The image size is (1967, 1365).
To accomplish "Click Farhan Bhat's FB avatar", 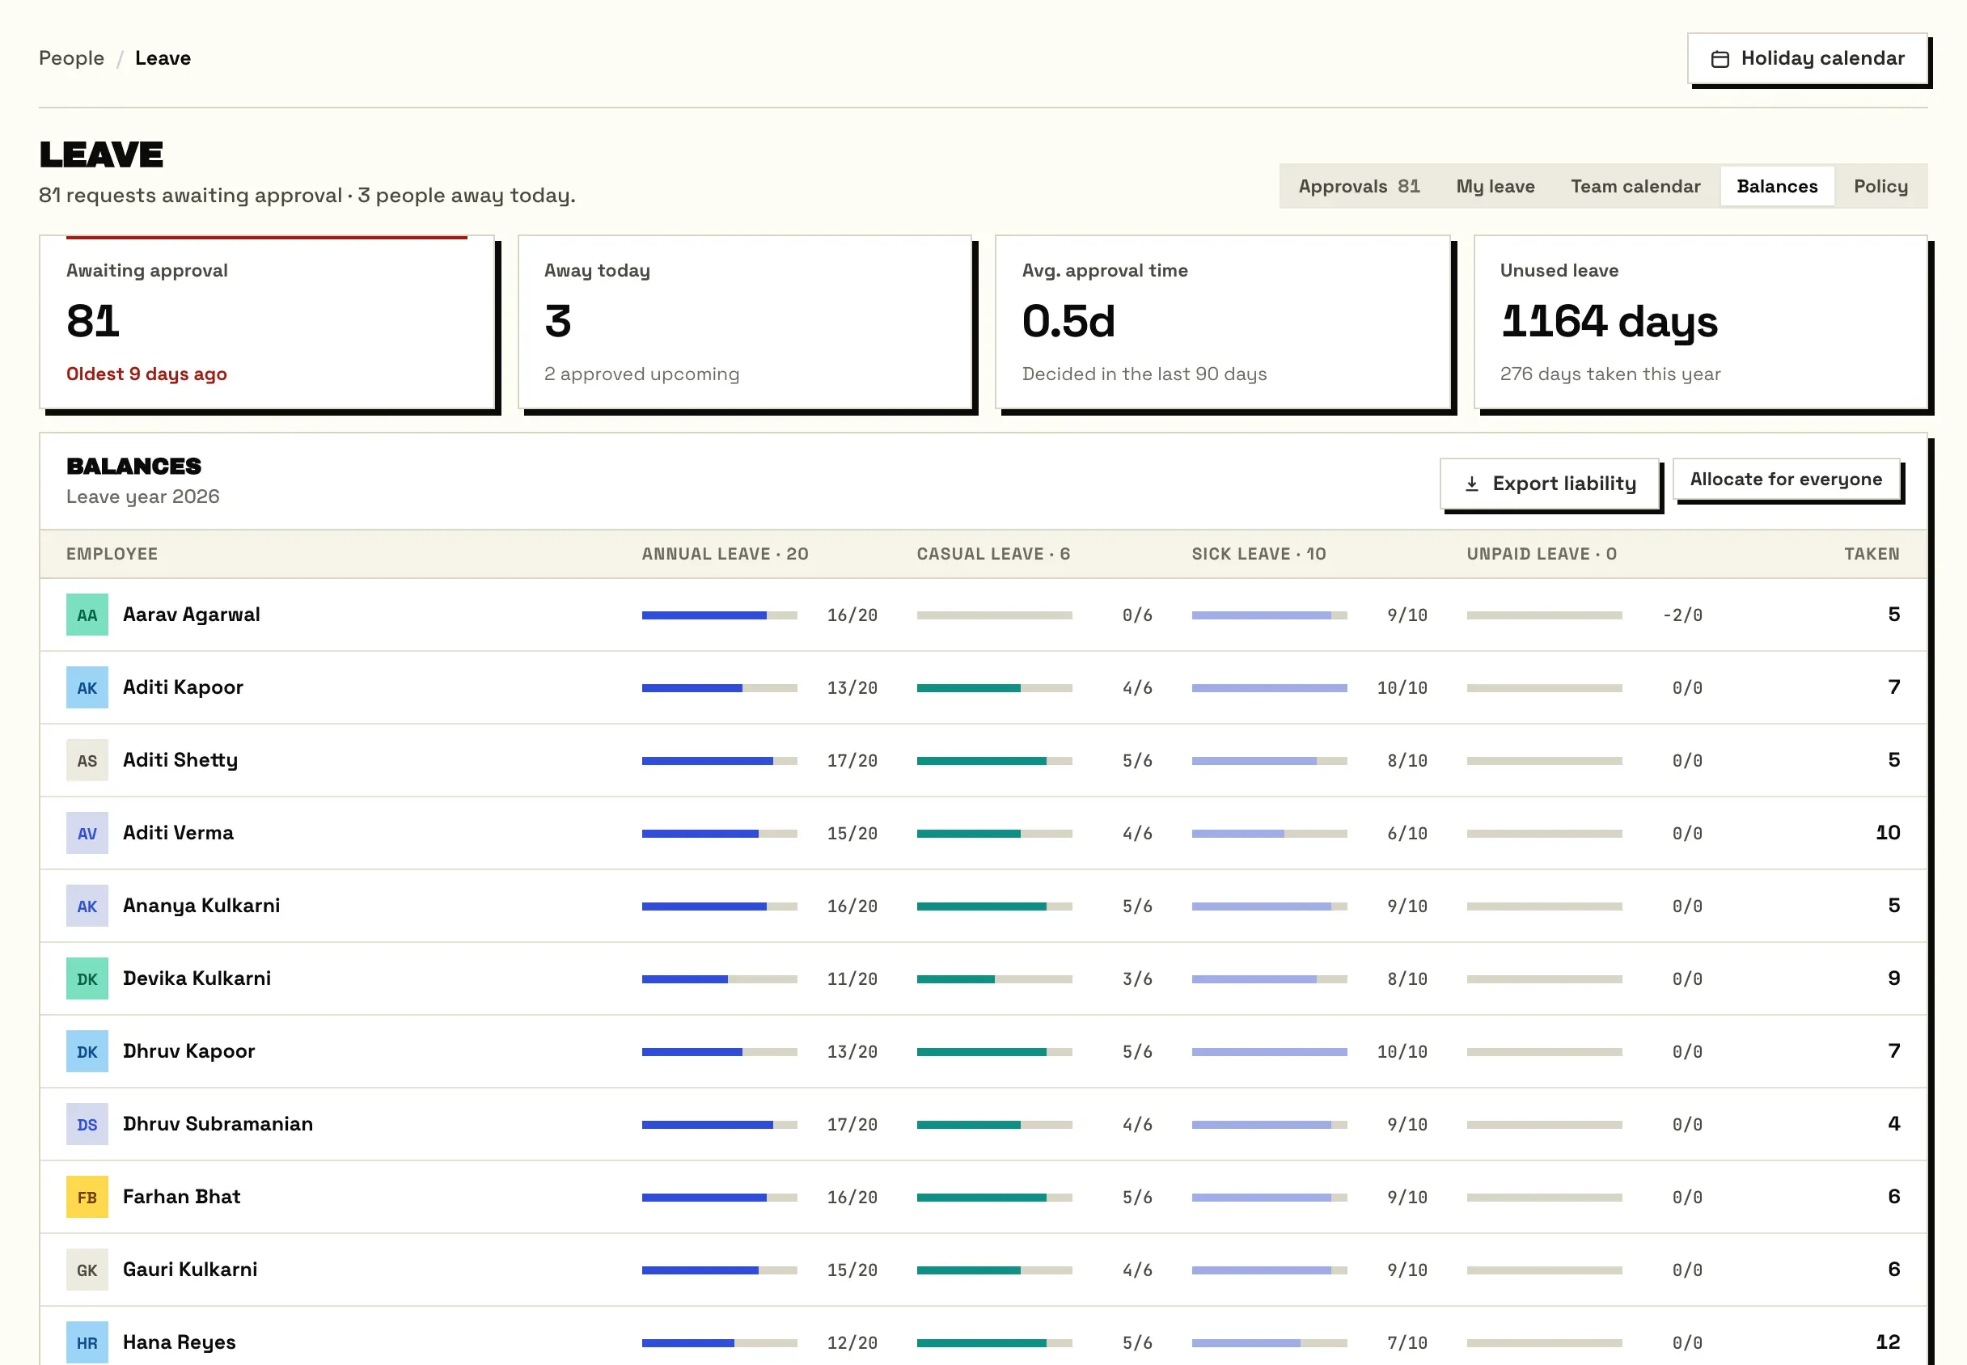I will 87,1197.
